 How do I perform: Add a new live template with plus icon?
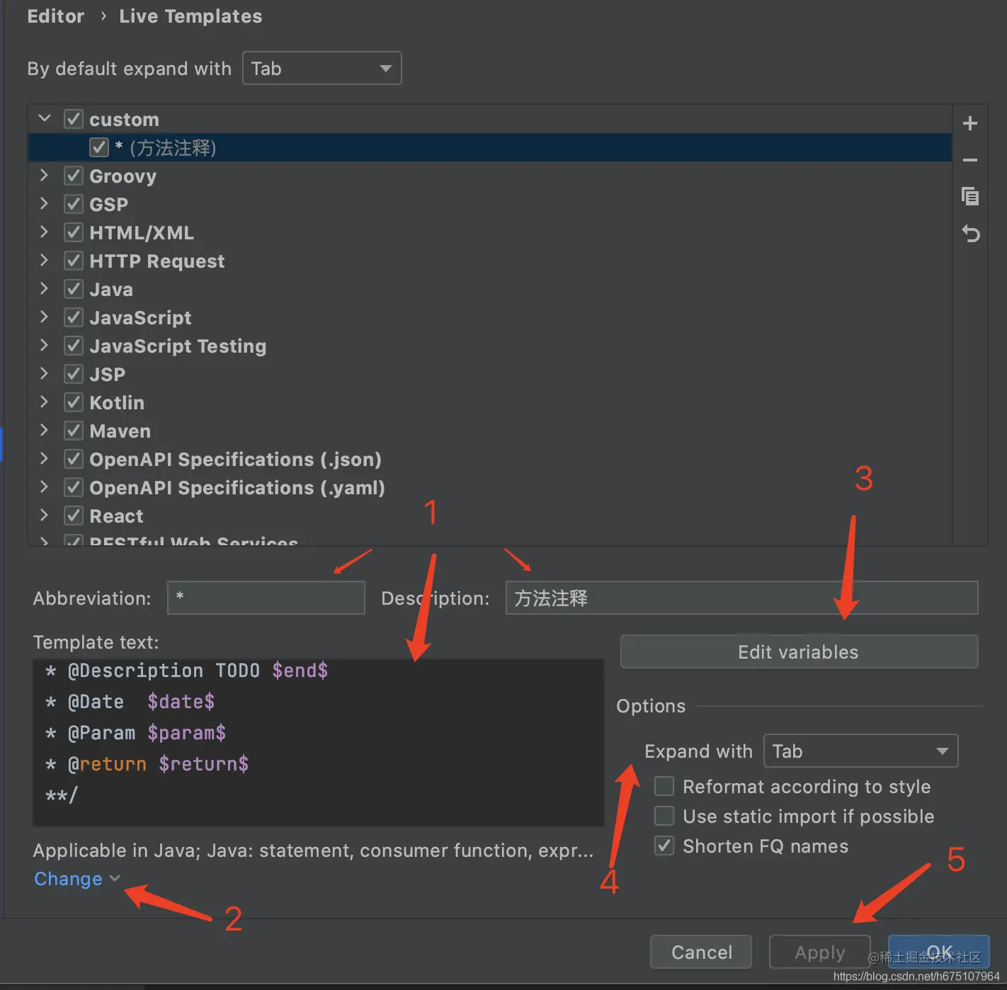click(x=970, y=123)
